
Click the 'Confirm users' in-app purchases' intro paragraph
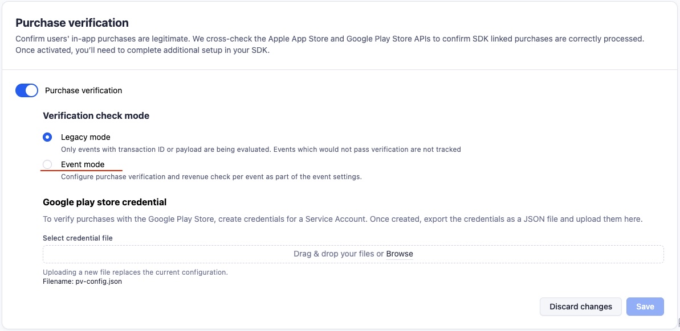click(330, 44)
